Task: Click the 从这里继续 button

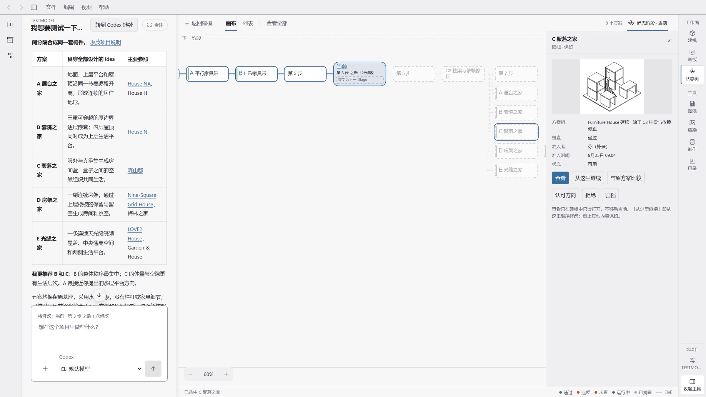Action: coord(588,178)
